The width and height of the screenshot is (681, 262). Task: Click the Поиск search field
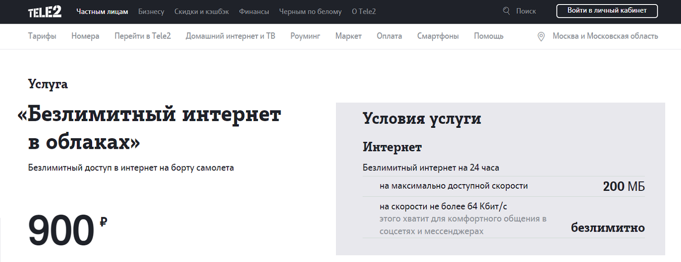(x=526, y=11)
